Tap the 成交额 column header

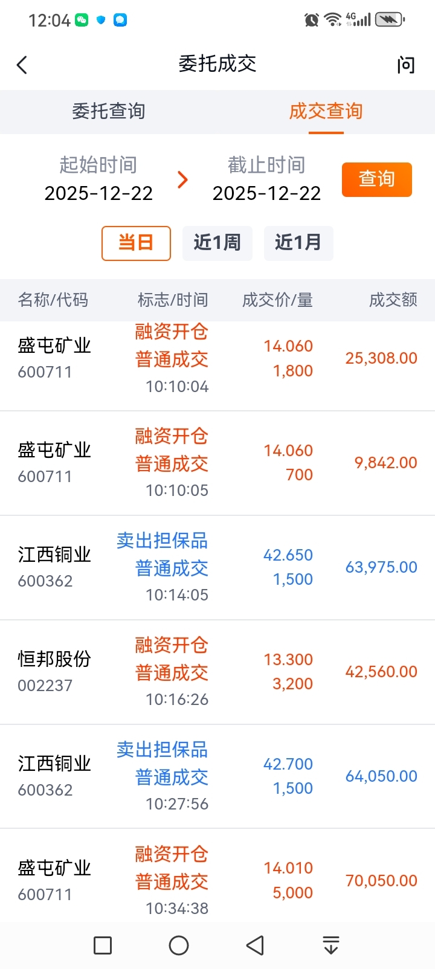[x=393, y=300]
